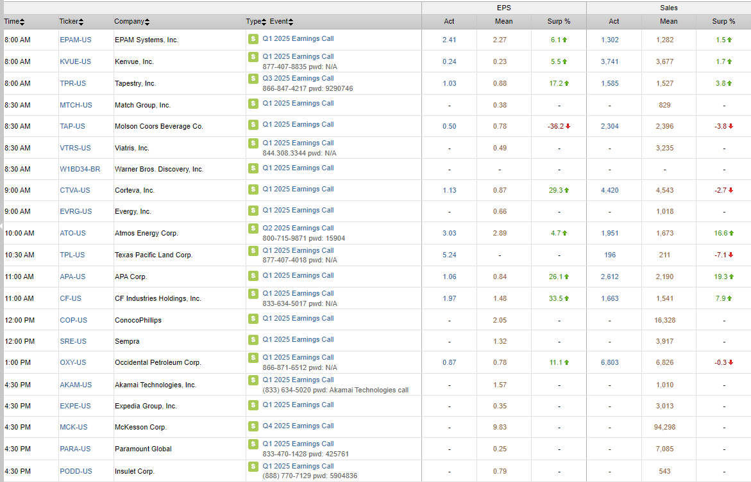Click the earnings icon for Warner Bros. Discovery
Image resolution: width=751 pixels, height=482 pixels.
click(x=253, y=168)
